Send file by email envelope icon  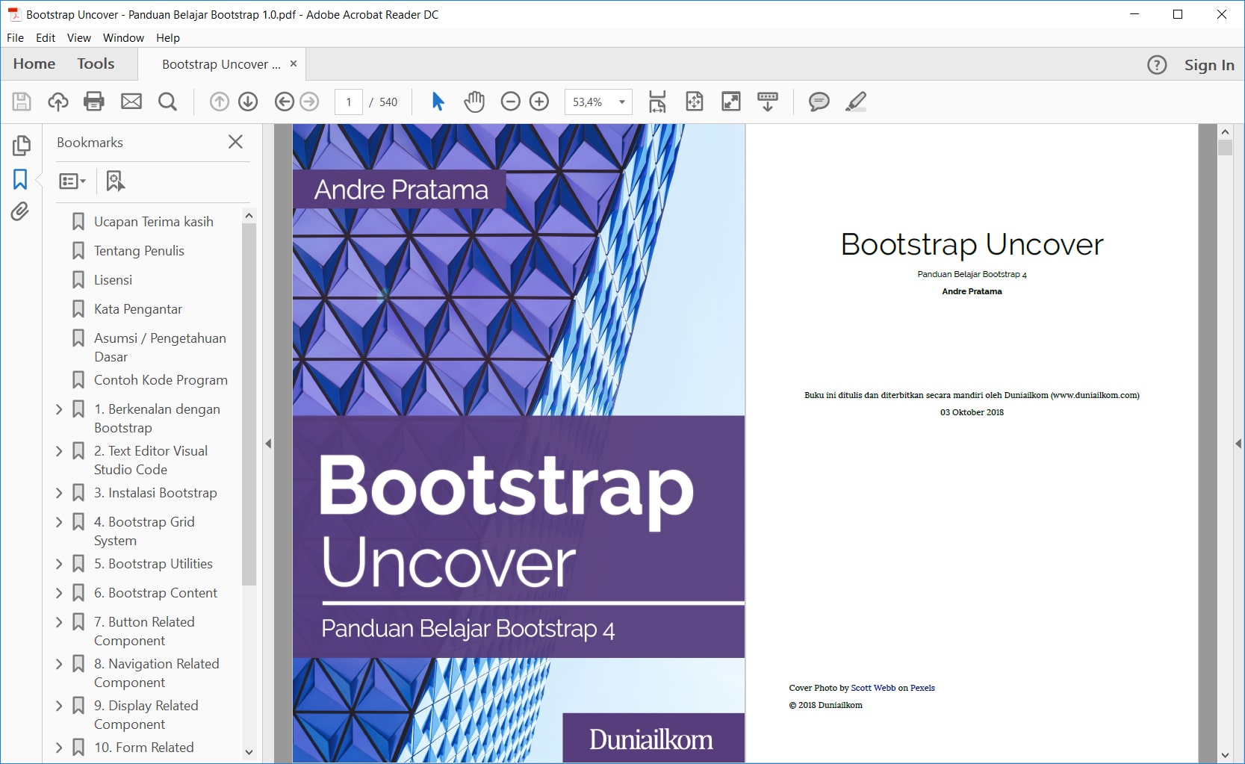pyautogui.click(x=131, y=102)
